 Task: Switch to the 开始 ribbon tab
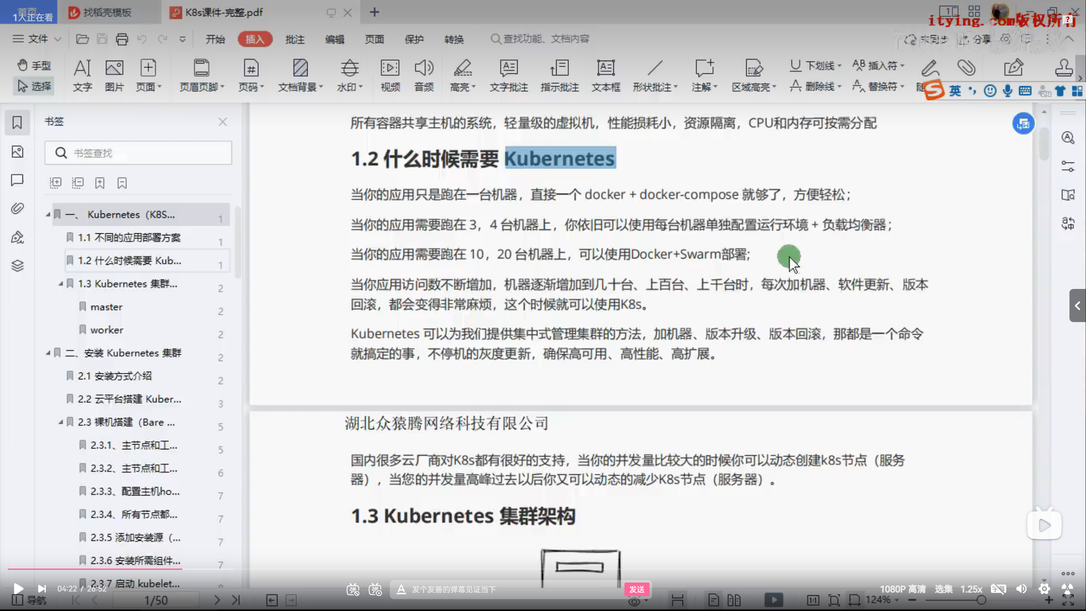point(215,39)
